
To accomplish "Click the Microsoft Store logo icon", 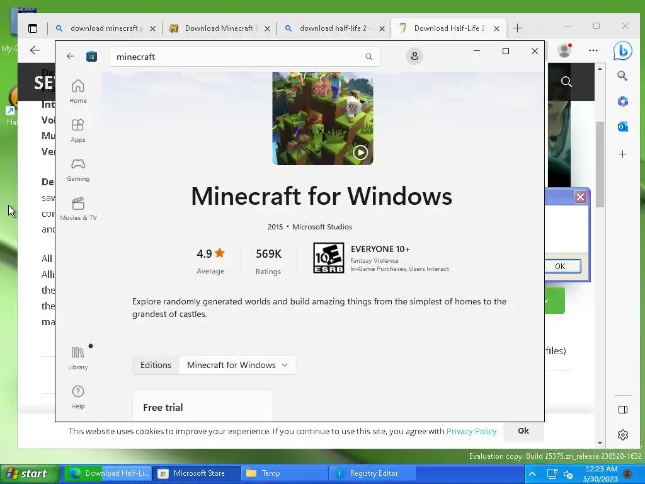I will pyautogui.click(x=91, y=56).
